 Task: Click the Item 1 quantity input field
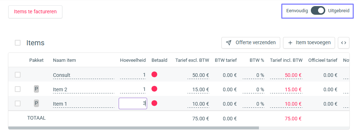(x=133, y=103)
